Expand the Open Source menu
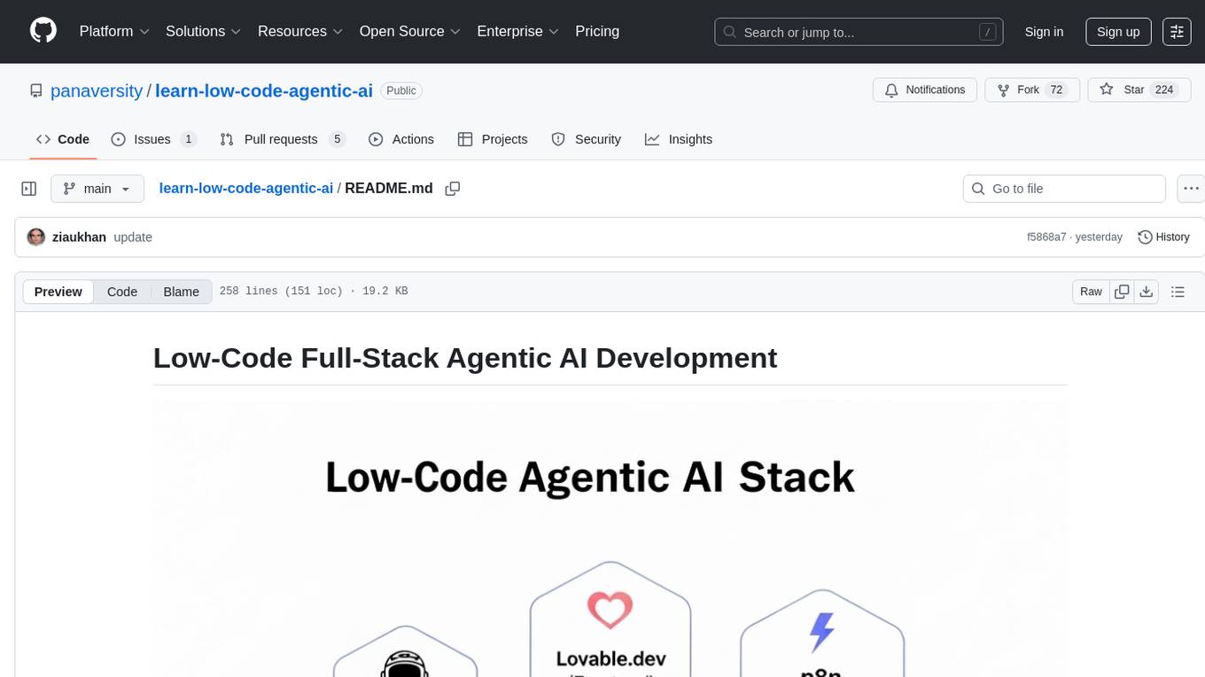The height and width of the screenshot is (677, 1205). coord(409,31)
